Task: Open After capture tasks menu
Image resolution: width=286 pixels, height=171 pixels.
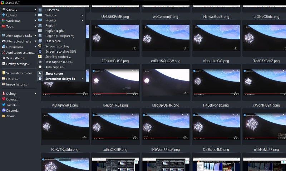Action: tap(19, 35)
